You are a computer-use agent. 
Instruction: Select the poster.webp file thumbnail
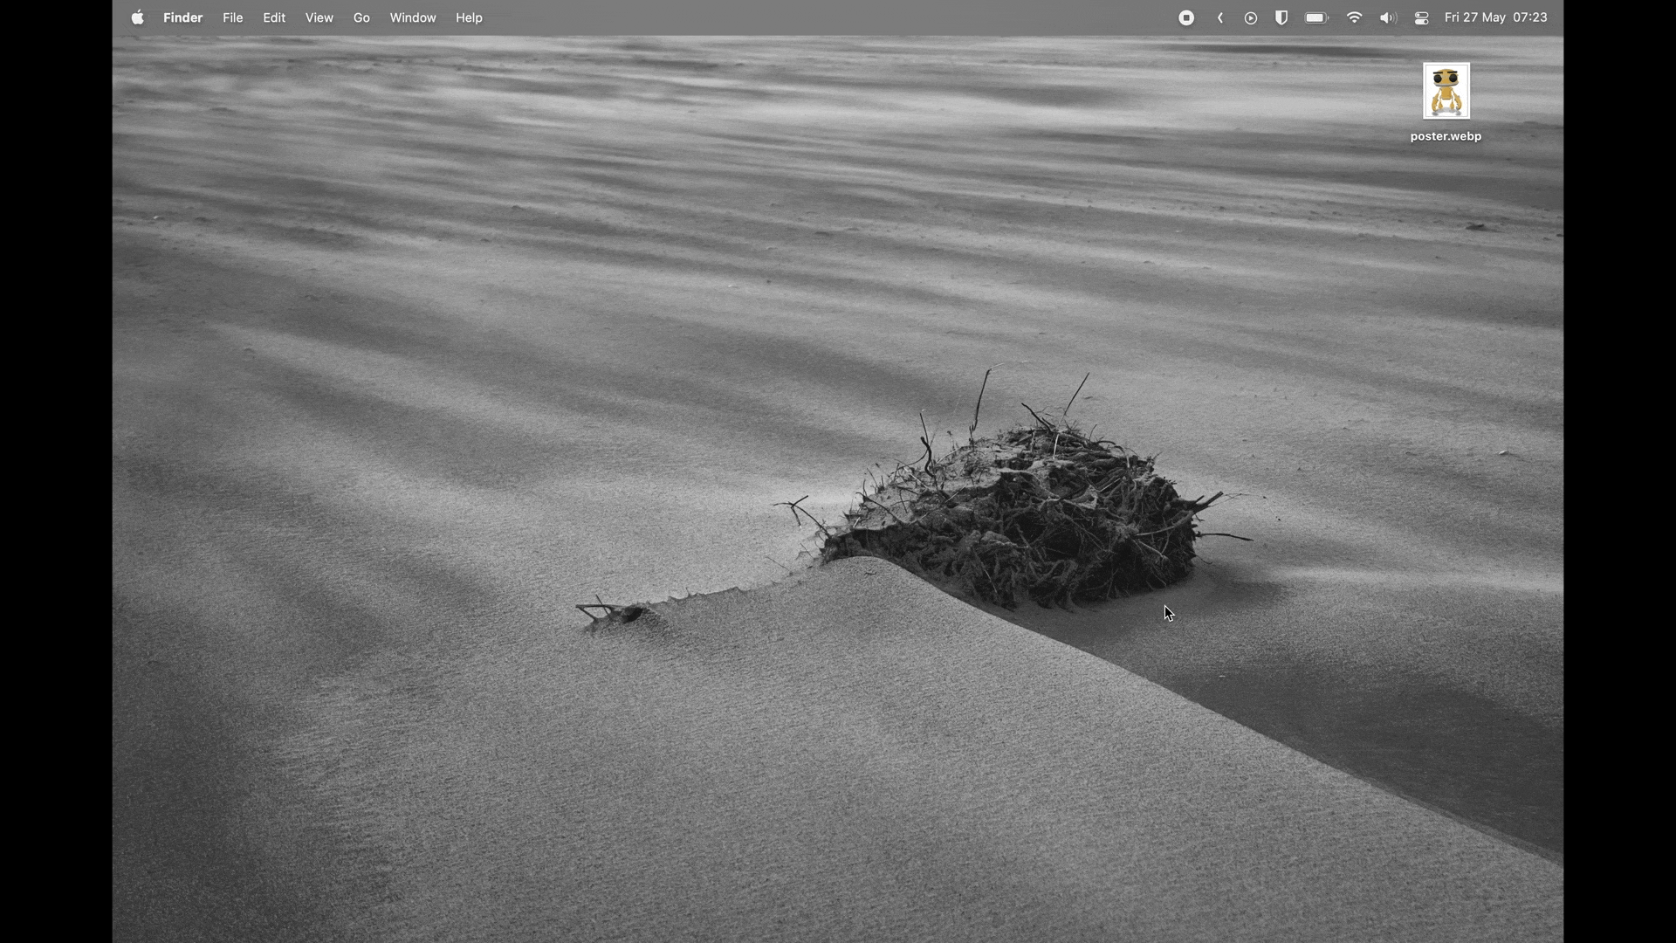[x=1446, y=91]
